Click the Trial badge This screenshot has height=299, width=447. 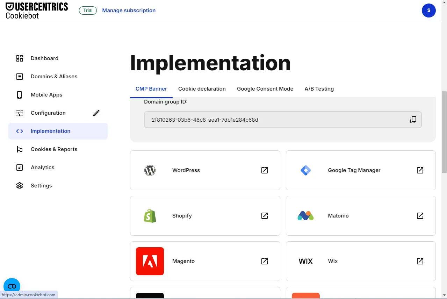(88, 10)
